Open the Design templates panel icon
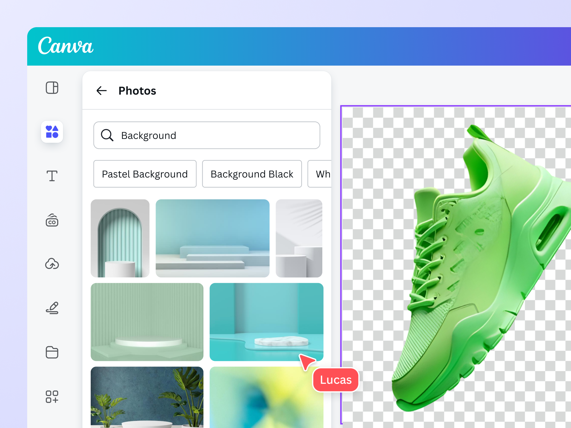571x428 pixels. click(52, 88)
